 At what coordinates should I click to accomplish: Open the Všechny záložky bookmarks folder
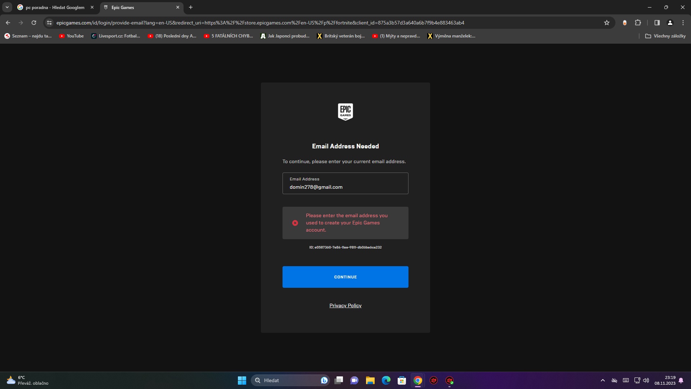tap(665, 36)
